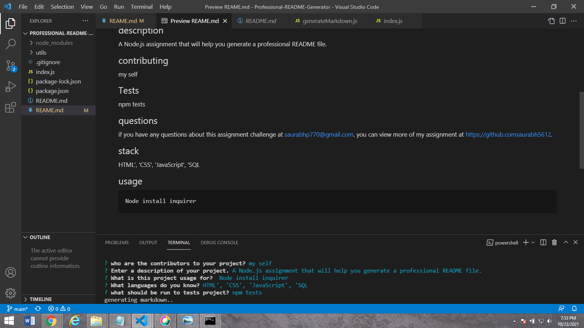Open the Search view in the activity bar

coord(11,43)
